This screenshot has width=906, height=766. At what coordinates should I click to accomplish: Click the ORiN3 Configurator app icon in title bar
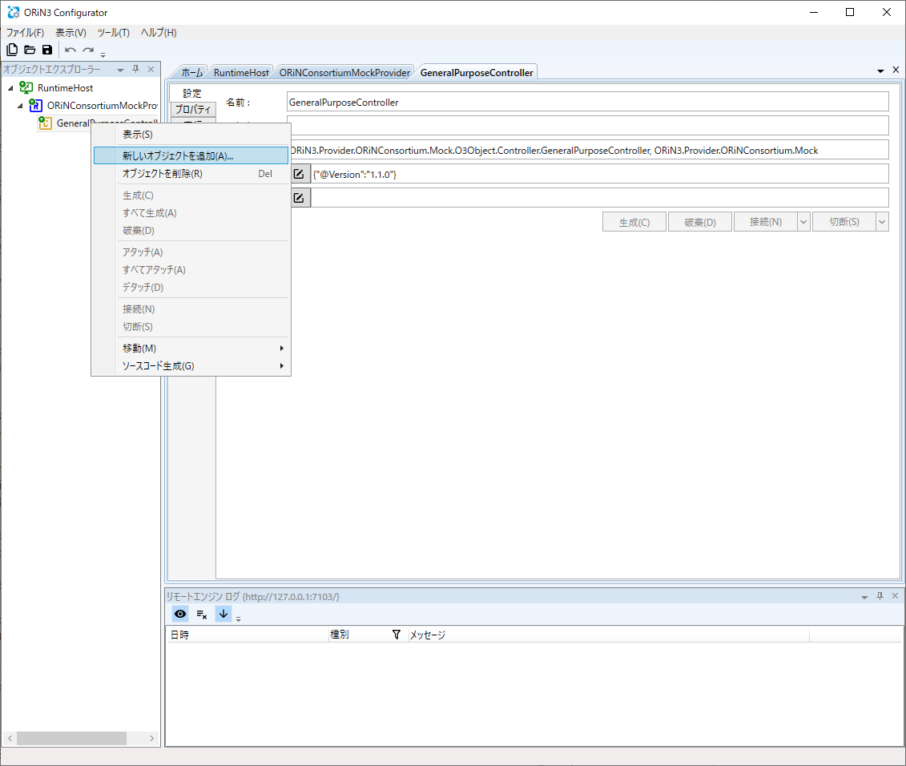[14, 12]
